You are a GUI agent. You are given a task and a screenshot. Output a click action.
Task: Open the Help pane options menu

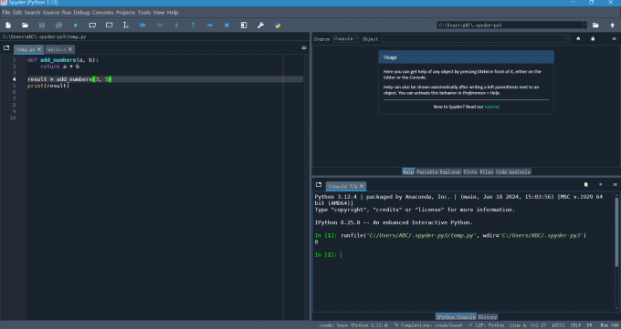pyautogui.click(x=615, y=39)
